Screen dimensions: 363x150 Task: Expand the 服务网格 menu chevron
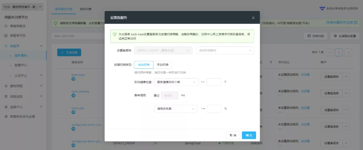click(x=41, y=86)
